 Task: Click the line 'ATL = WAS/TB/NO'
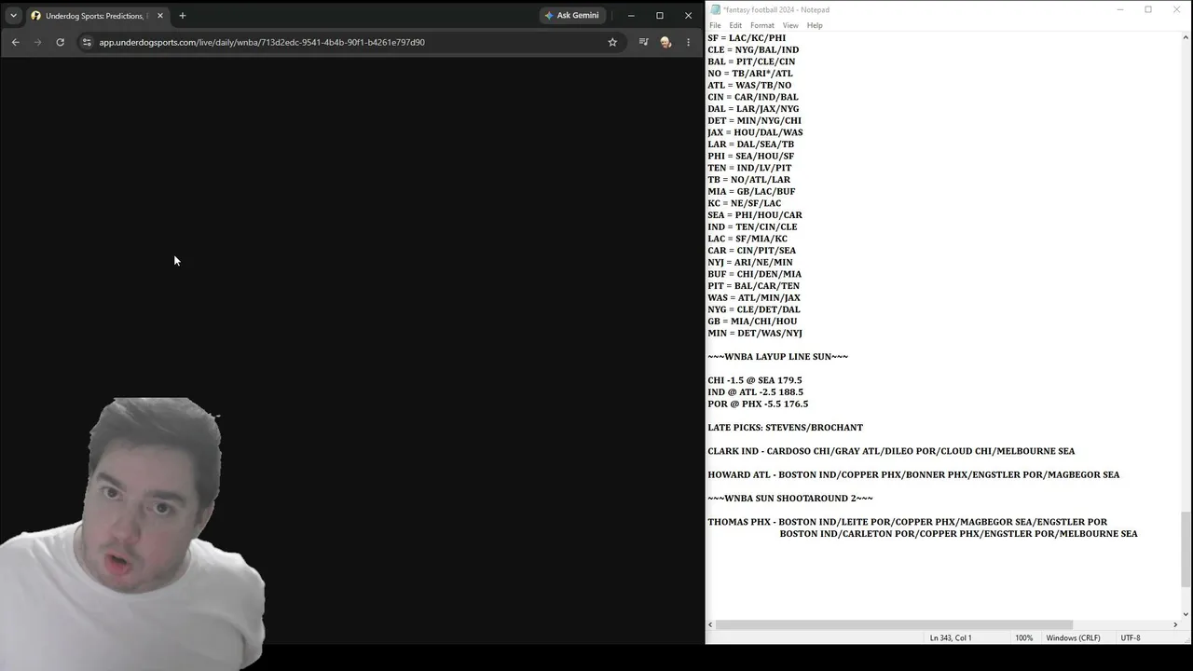(749, 86)
